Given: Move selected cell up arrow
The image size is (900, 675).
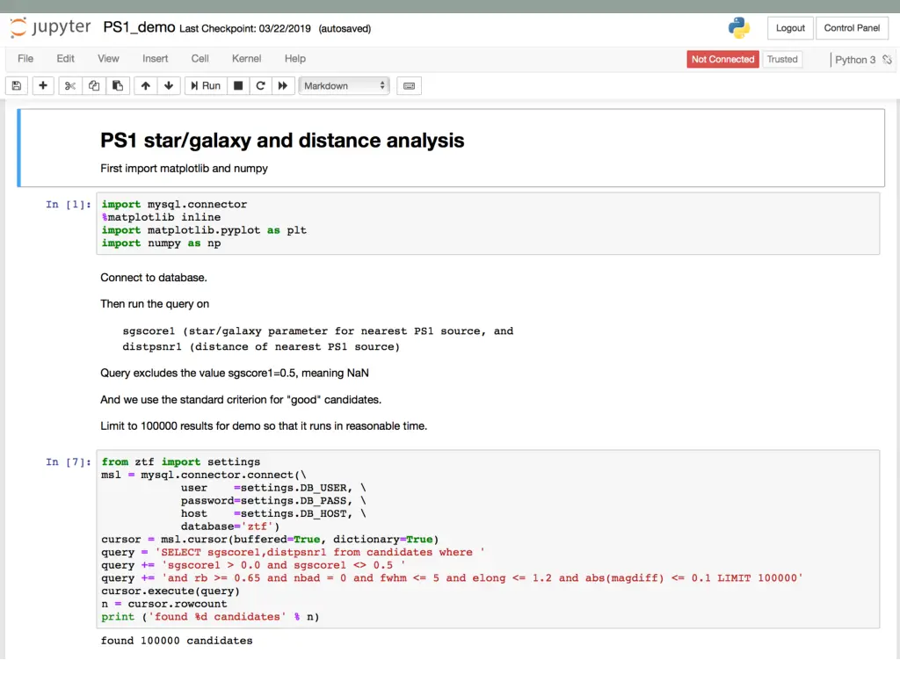Looking at the screenshot, I should point(146,85).
